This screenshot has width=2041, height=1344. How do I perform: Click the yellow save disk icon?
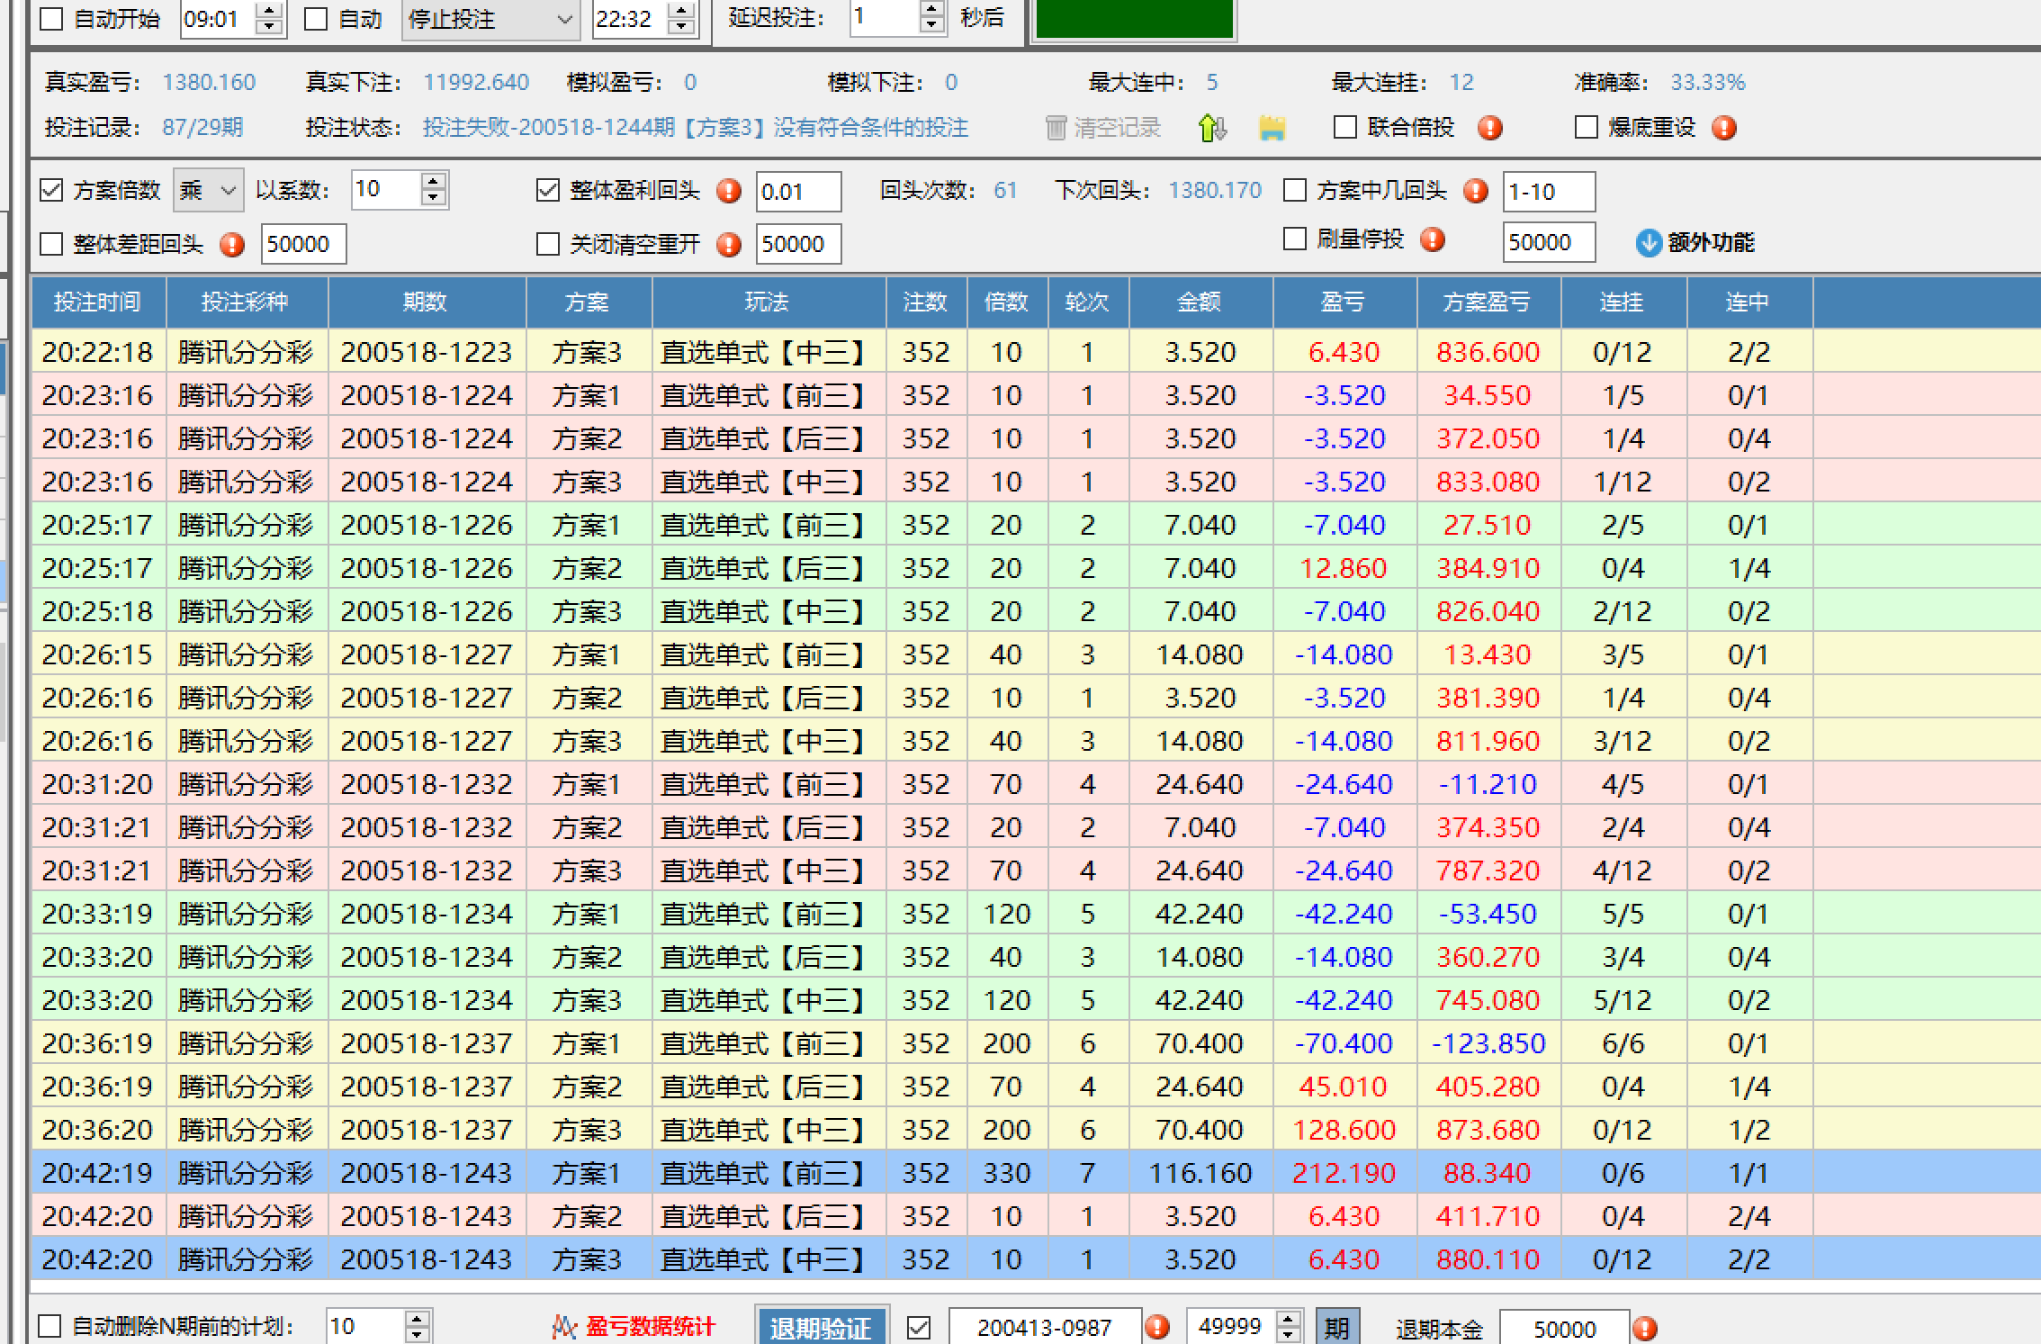(1272, 128)
